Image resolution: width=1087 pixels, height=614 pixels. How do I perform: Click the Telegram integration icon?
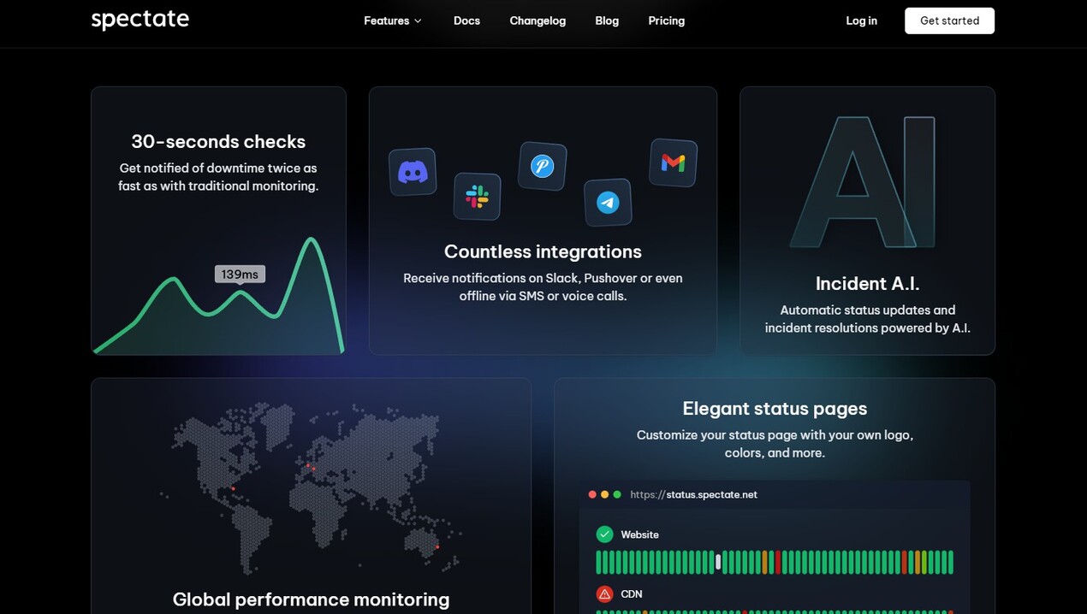tap(608, 203)
